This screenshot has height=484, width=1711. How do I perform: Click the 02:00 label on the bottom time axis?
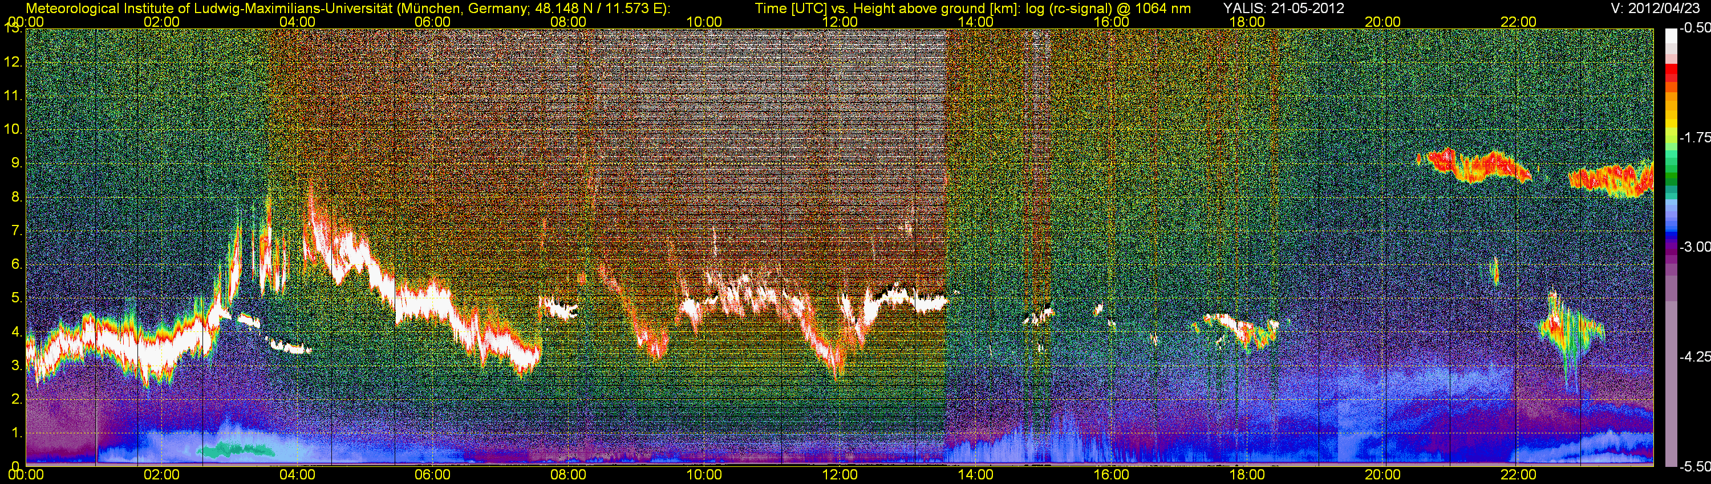coord(161,475)
